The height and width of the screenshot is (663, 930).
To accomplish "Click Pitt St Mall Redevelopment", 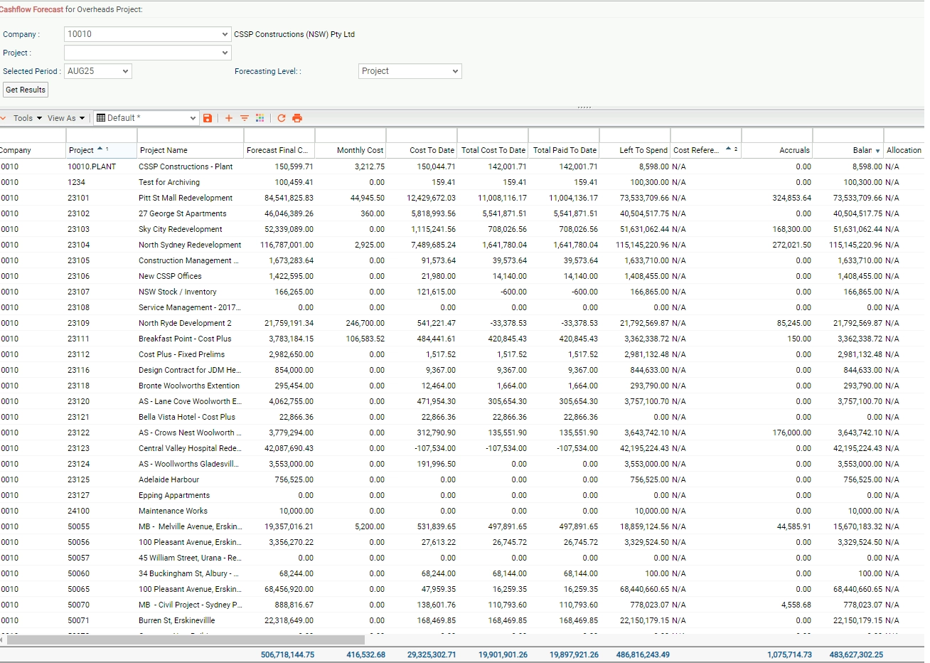I will click(x=186, y=198).
